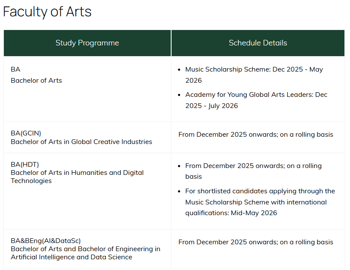Viewport: 350px width, 270px height.
Task: Click the BA&BEng(AI&DataSc) programme code
Action: click(46, 241)
